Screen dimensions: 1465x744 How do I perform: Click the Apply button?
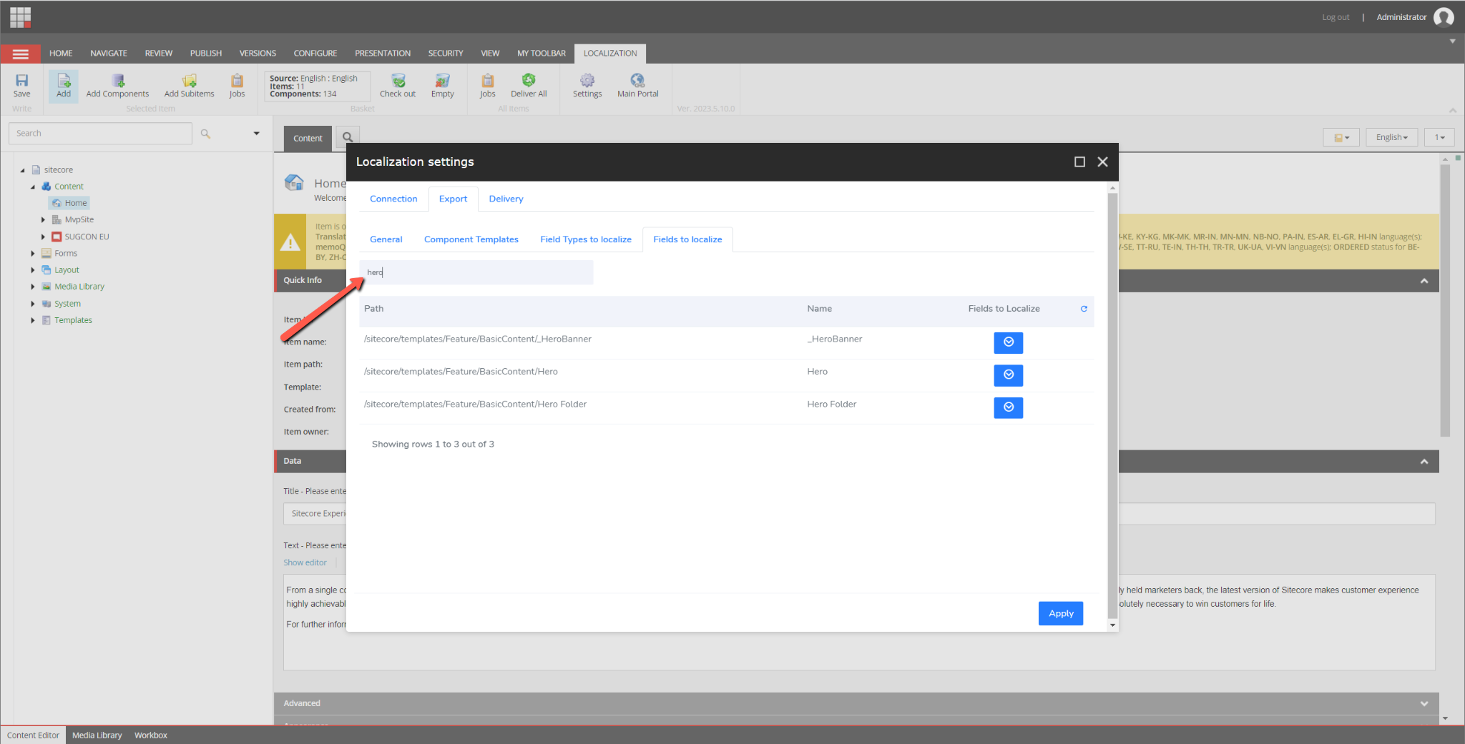tap(1061, 613)
